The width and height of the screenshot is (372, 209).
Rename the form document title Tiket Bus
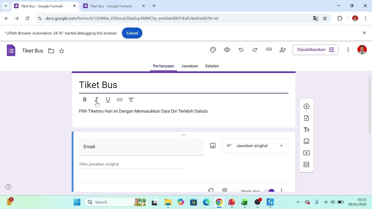point(33,51)
